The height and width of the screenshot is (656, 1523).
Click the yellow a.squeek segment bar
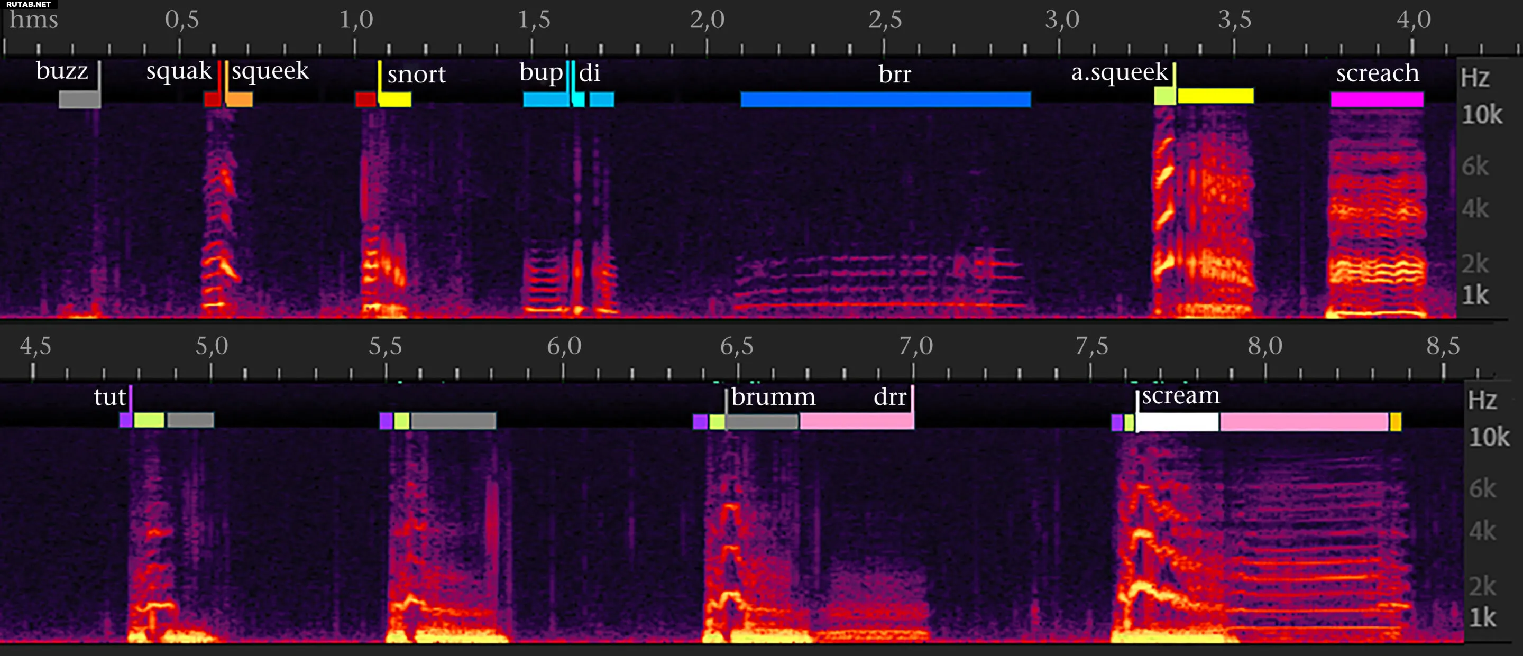pyautogui.click(x=1215, y=96)
